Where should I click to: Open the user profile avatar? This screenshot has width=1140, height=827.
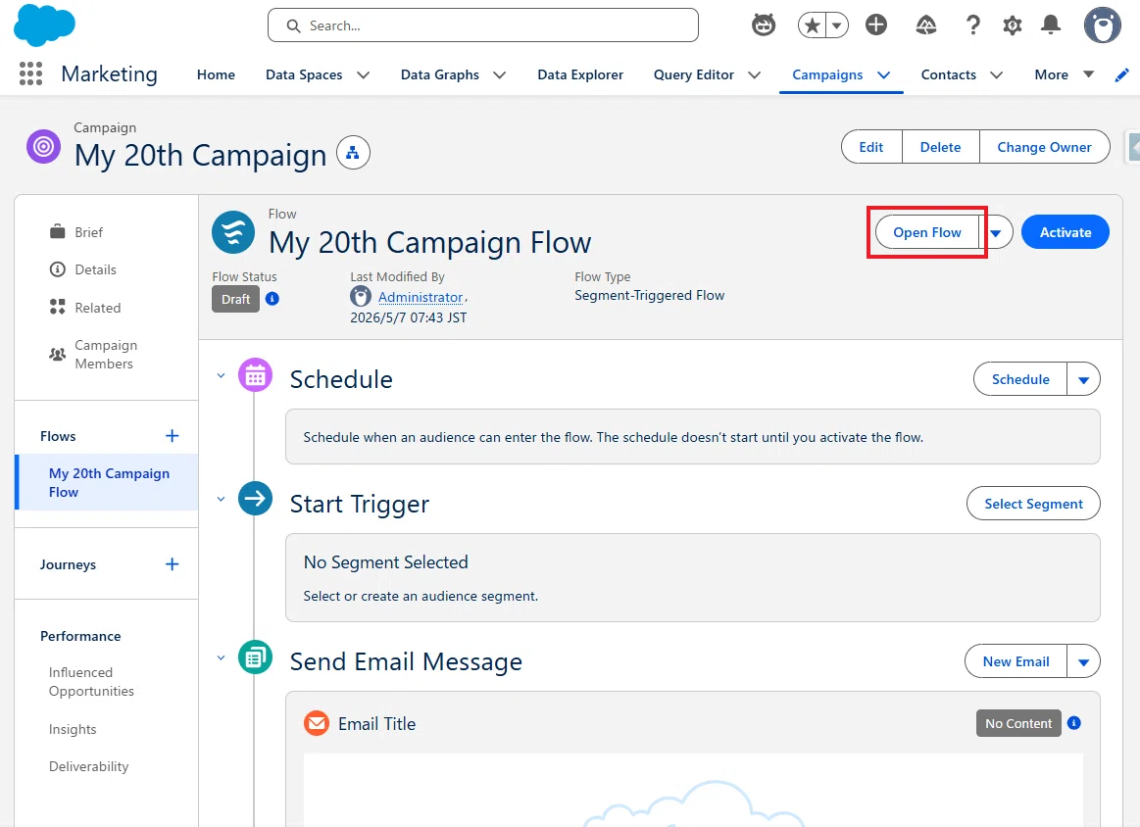click(1102, 26)
